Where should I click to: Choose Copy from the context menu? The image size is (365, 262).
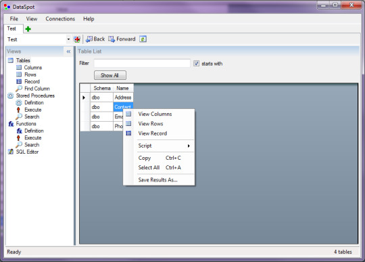160,158
